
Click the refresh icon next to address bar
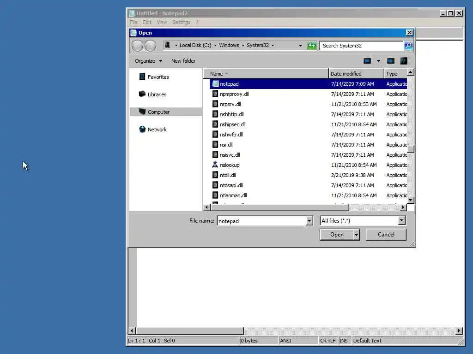312,46
